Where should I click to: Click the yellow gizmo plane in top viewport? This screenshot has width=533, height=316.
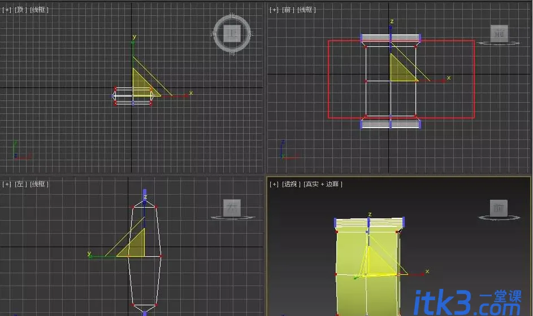(141, 87)
